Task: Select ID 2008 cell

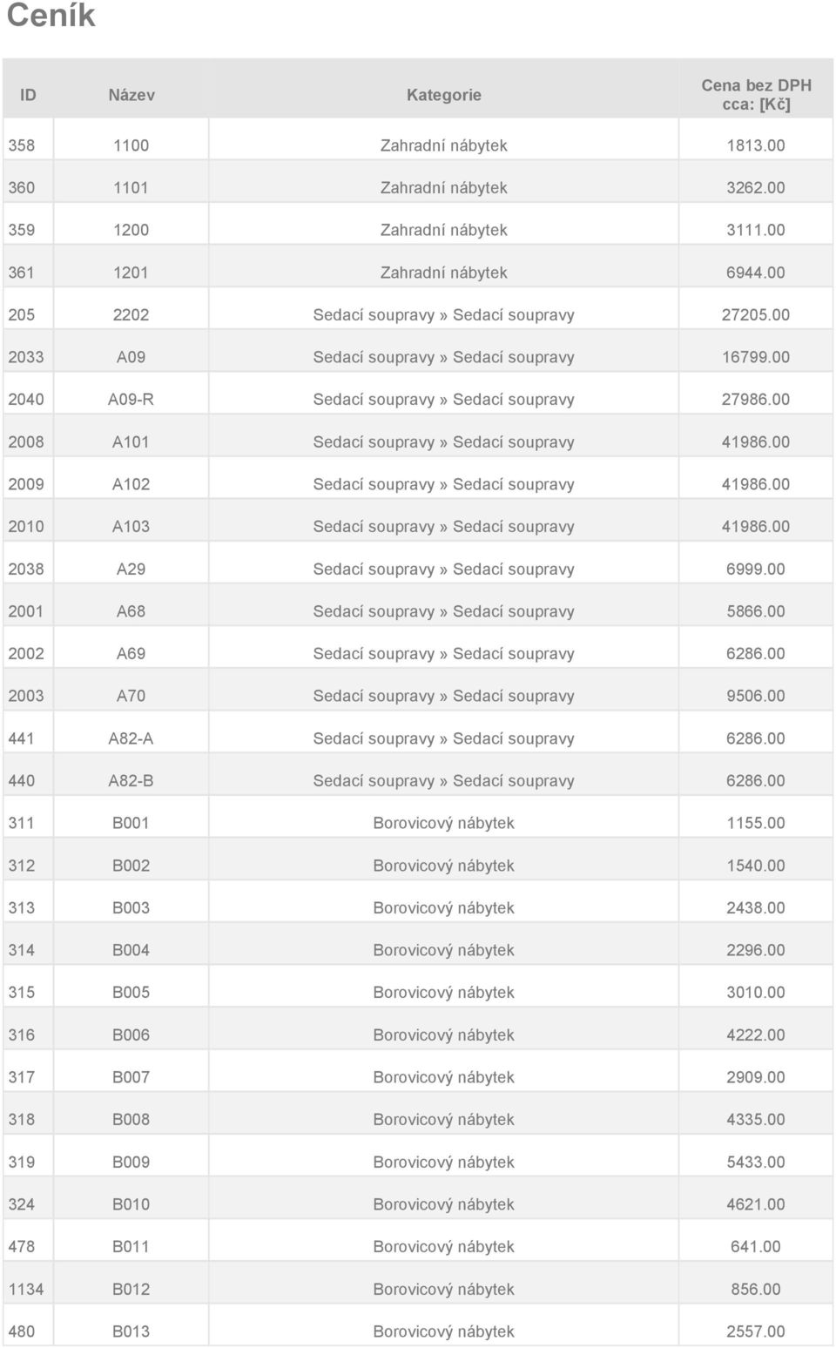Action: [x=26, y=442]
